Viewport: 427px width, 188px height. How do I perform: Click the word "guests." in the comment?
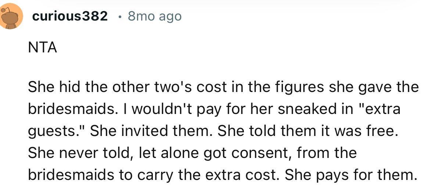(x=55, y=131)
